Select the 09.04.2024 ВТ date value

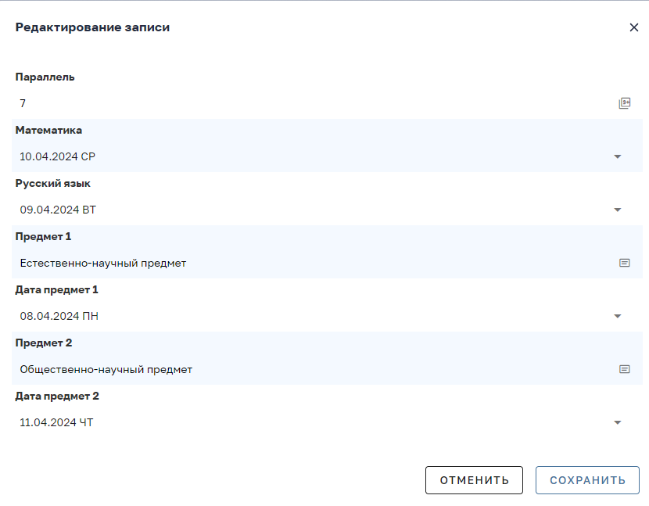click(x=58, y=210)
